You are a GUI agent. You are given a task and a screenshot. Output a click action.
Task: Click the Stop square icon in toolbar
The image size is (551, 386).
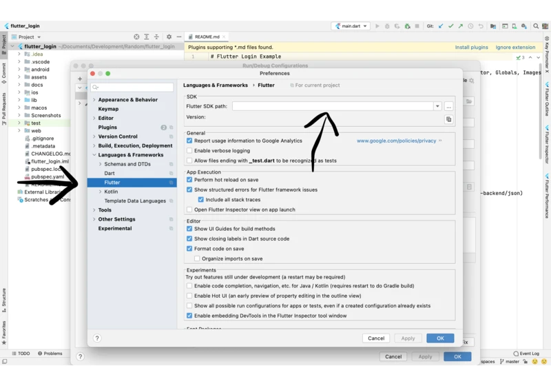[x=417, y=26]
